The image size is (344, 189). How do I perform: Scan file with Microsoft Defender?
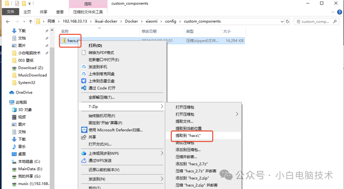tap(108, 130)
